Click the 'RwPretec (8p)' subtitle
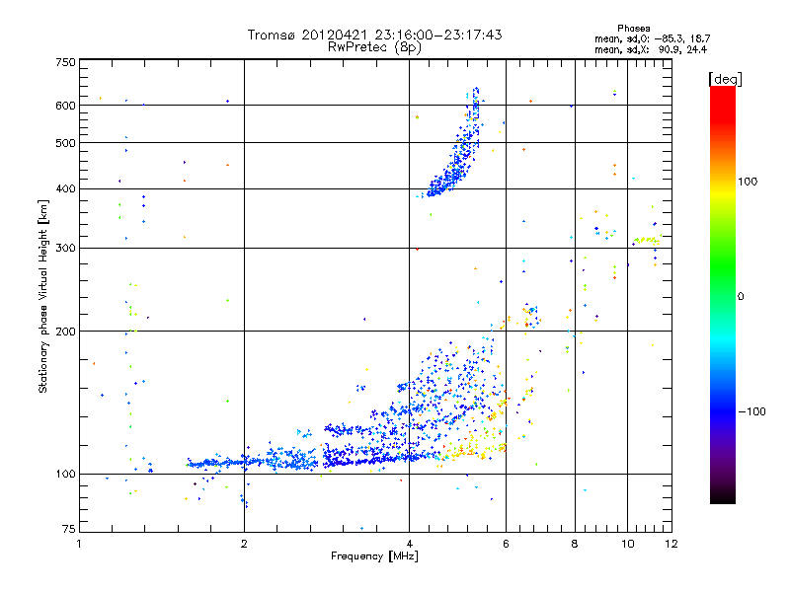 click(x=374, y=47)
